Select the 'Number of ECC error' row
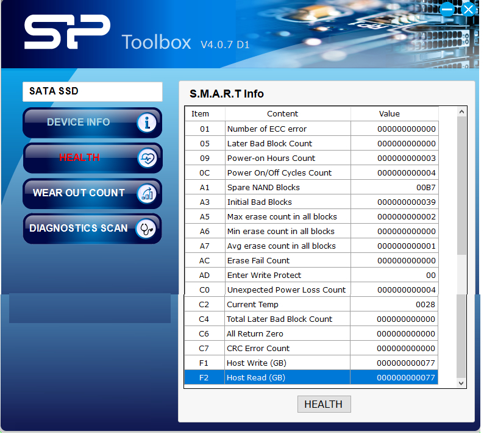This screenshot has width=484, height=434. pyautogui.click(x=311, y=129)
